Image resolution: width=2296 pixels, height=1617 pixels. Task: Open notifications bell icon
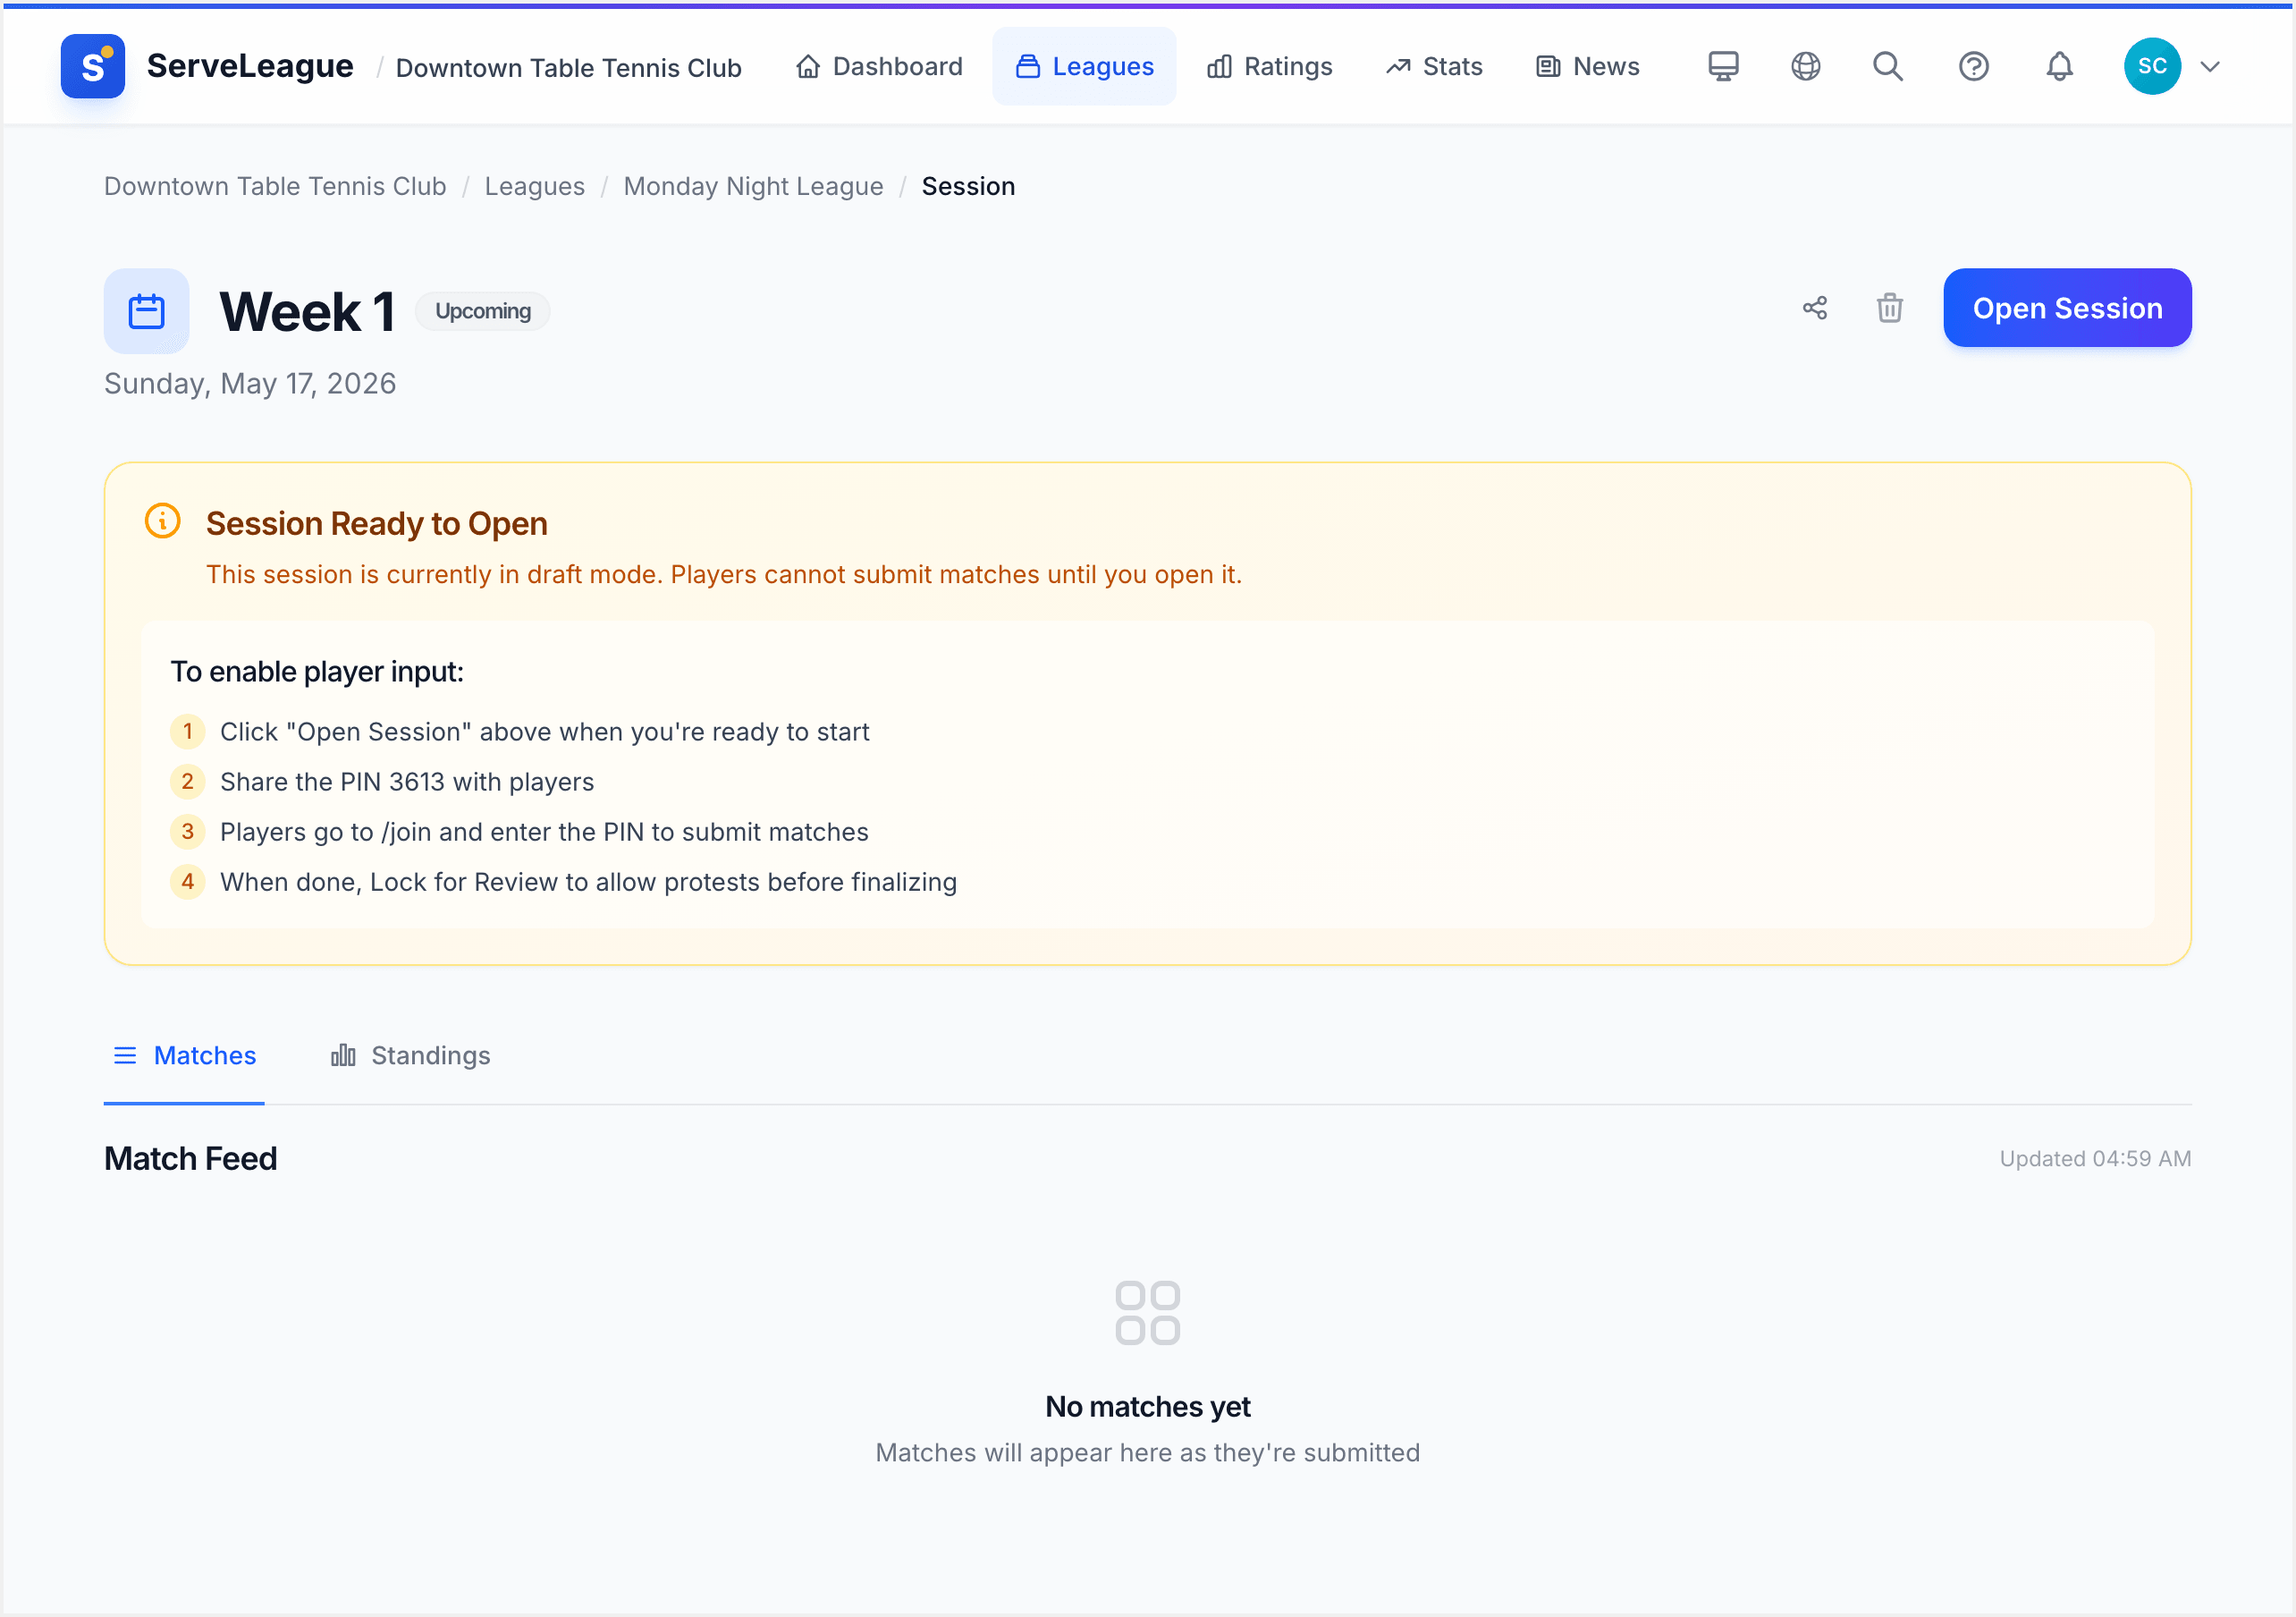(x=2059, y=66)
